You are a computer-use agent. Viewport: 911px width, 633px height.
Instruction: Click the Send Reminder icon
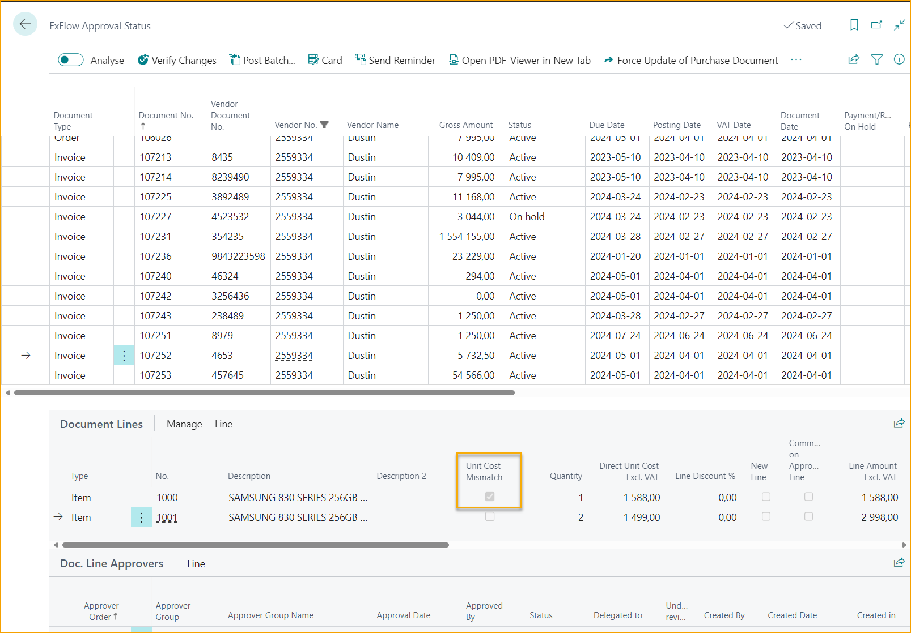pos(360,59)
